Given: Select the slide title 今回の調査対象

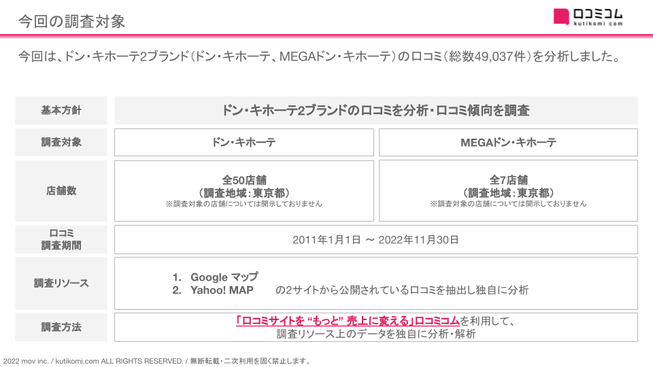Looking at the screenshot, I should pyautogui.click(x=71, y=21).
